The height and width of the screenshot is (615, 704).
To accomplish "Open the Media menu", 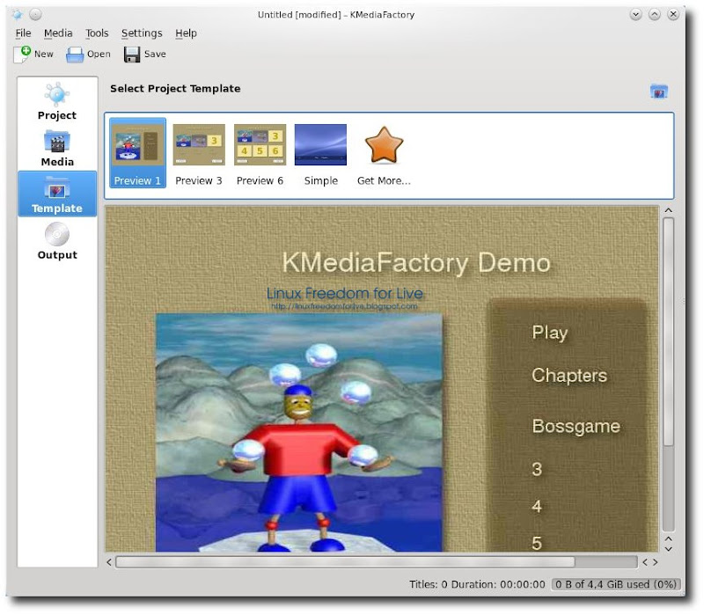I will [x=58, y=33].
